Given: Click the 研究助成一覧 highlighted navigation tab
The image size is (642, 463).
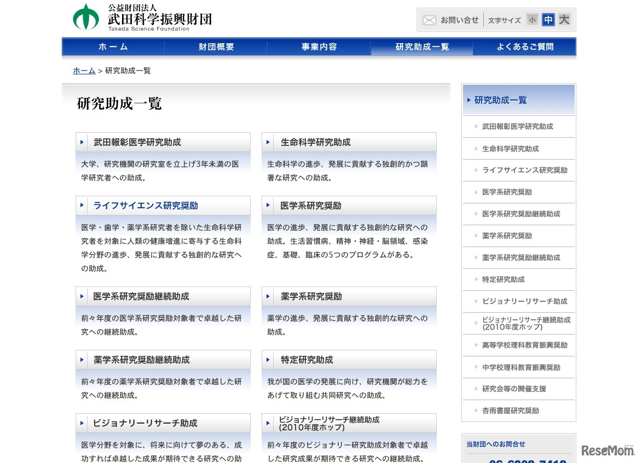Looking at the screenshot, I should (x=421, y=46).
